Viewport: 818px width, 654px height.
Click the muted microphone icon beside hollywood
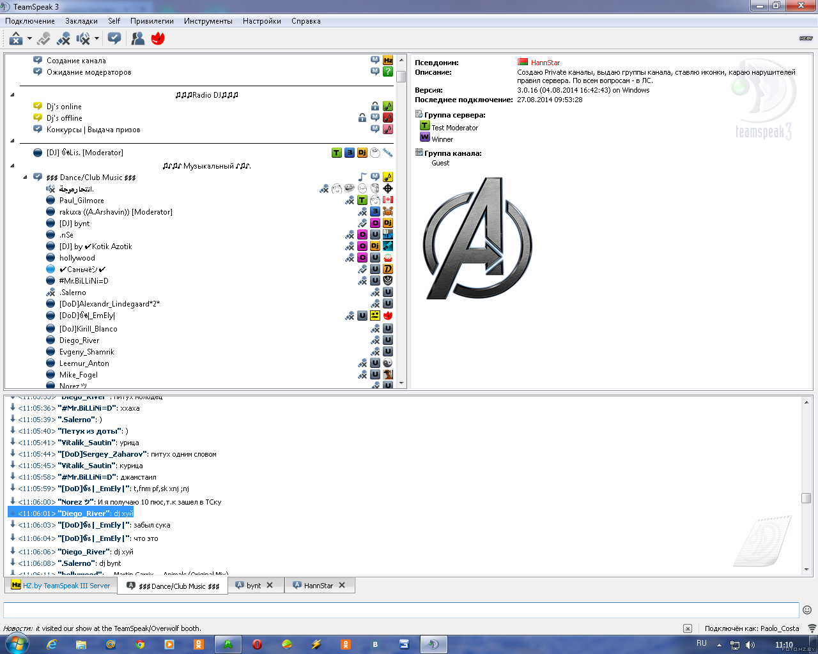click(x=350, y=257)
